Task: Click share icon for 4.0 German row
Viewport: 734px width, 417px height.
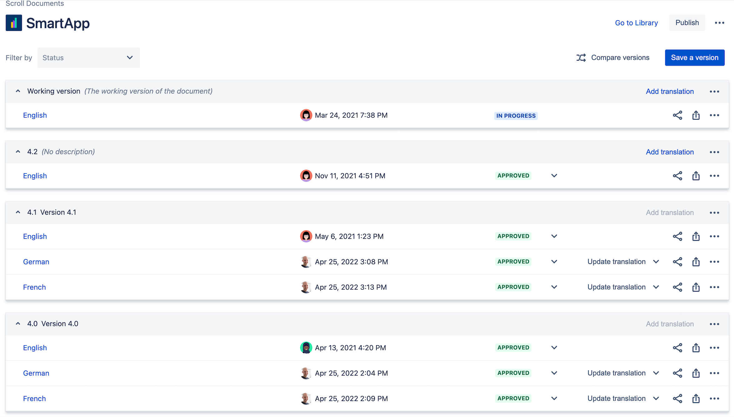Action: point(677,373)
